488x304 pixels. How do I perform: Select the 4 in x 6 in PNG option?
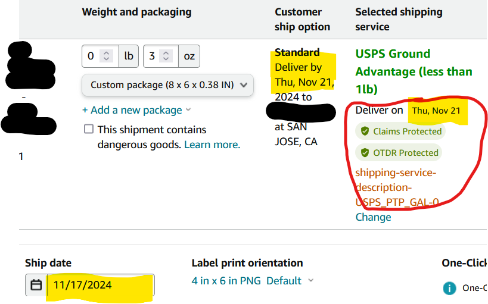pos(226,281)
